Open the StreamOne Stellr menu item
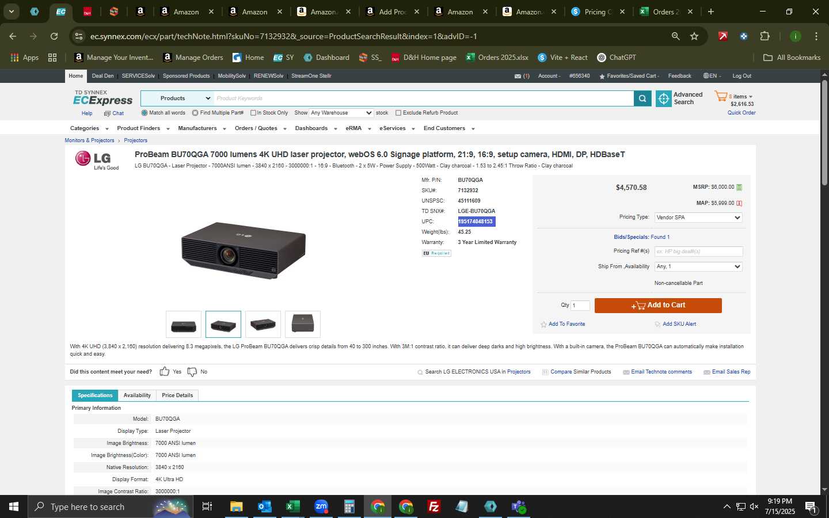Image resolution: width=829 pixels, height=518 pixels. click(311, 76)
